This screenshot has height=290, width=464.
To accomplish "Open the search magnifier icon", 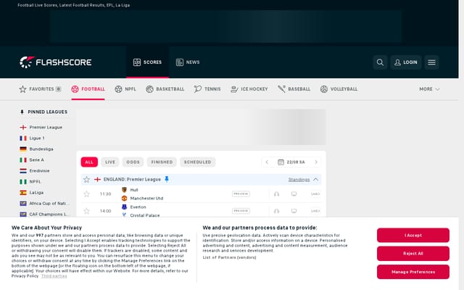I will 380,62.
